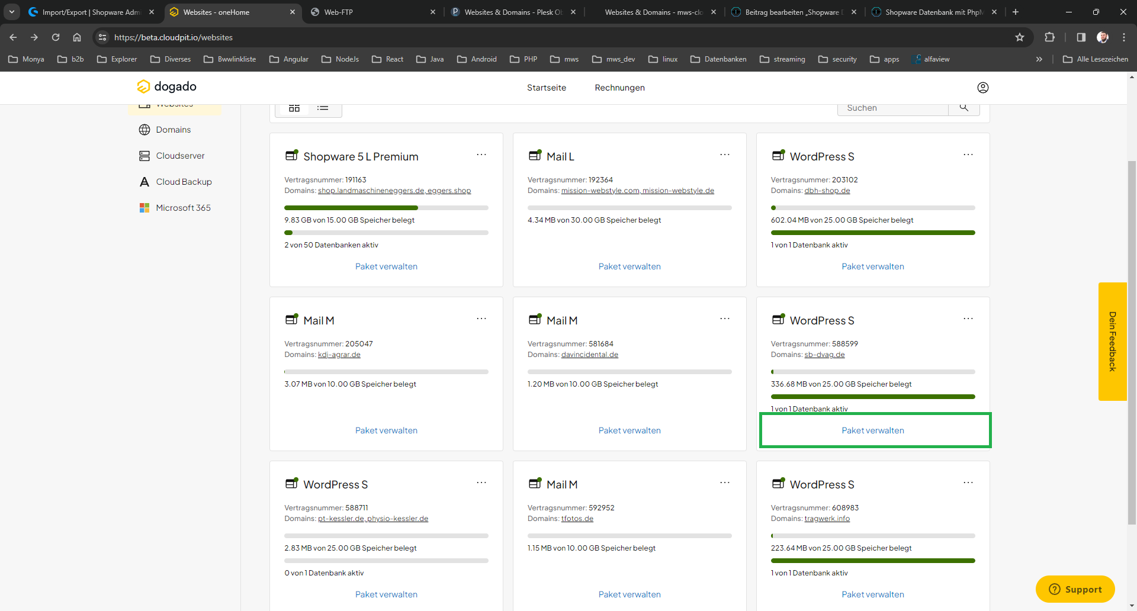Bookmark this page with star icon

1019,37
